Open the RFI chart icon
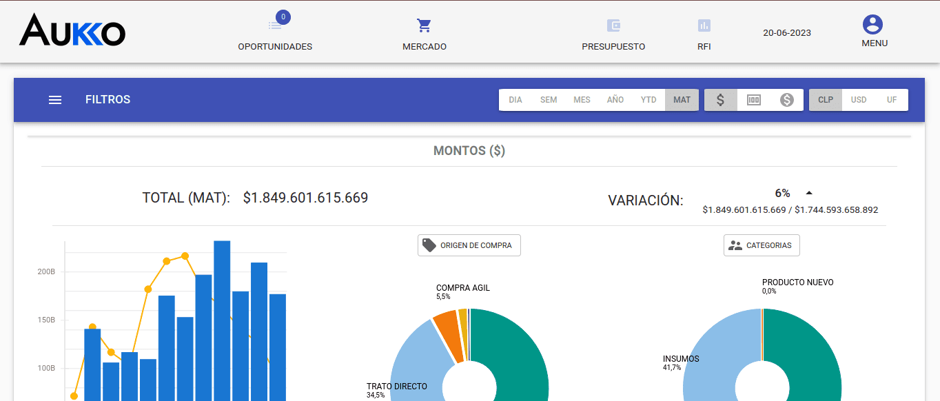The height and width of the screenshot is (401, 940). pos(704,25)
